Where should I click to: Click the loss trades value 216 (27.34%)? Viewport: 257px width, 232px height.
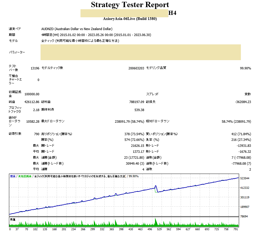[241, 140]
